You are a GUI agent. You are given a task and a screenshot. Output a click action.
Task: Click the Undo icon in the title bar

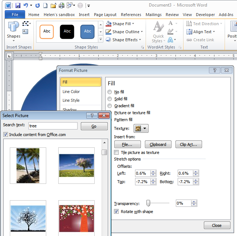(x=26, y=5)
